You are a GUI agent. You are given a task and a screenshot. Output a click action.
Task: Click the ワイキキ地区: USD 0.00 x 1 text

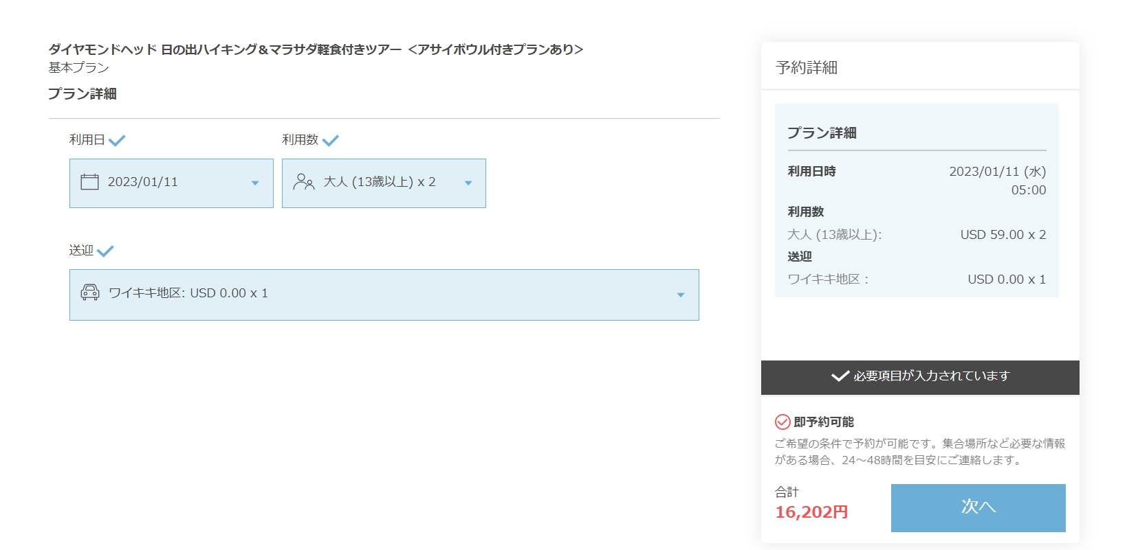point(188,293)
